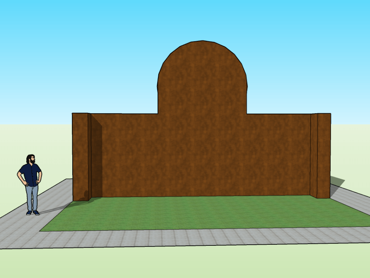This screenshot has height=278, width=370.
Task: Select the left brown pillar front face
Action: point(80,156)
